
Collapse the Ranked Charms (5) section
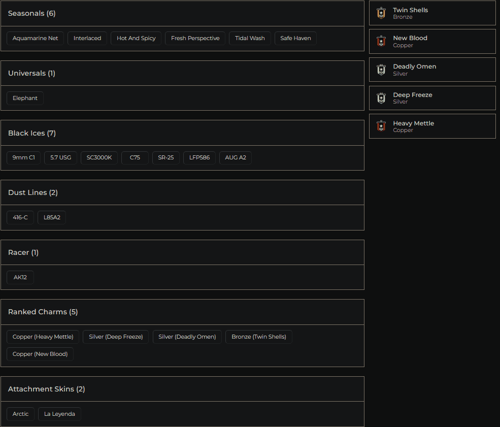pyautogui.click(x=183, y=311)
